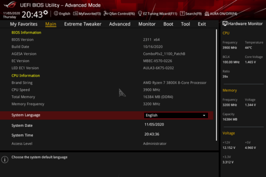Click the System Time value 20:43:36
Screen dimensions: 266x177
152,134
